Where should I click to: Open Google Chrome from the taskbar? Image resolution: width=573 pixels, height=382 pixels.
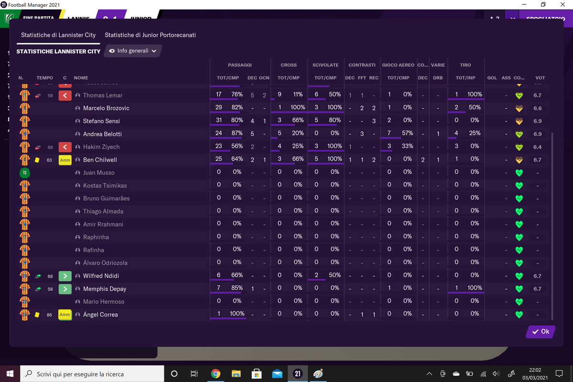[x=215, y=373]
